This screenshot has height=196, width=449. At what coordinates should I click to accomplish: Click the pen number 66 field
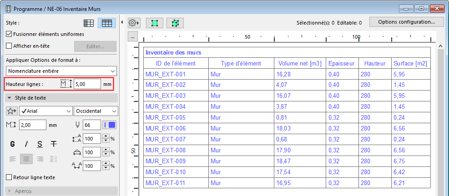point(92,125)
